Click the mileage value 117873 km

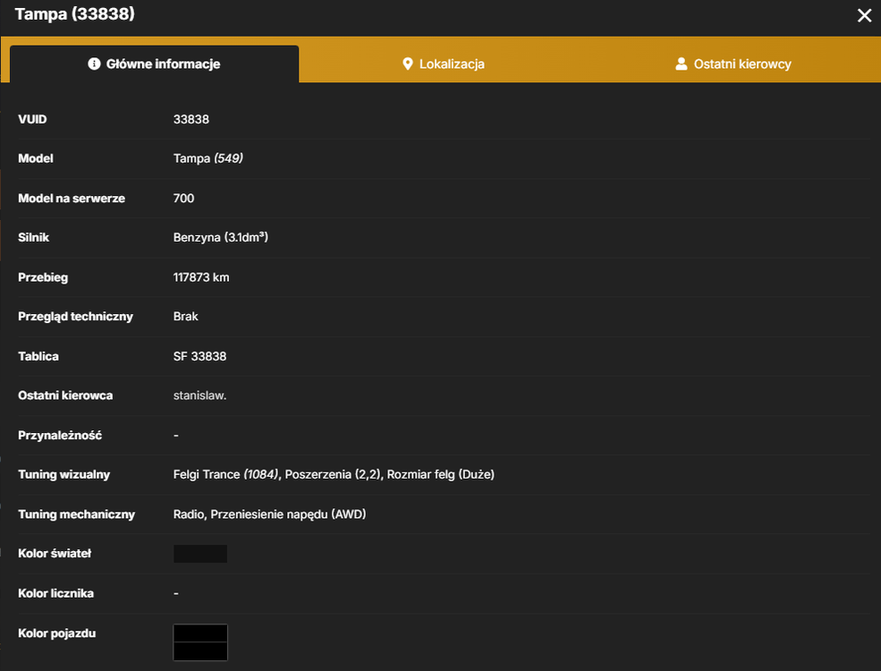tap(201, 277)
